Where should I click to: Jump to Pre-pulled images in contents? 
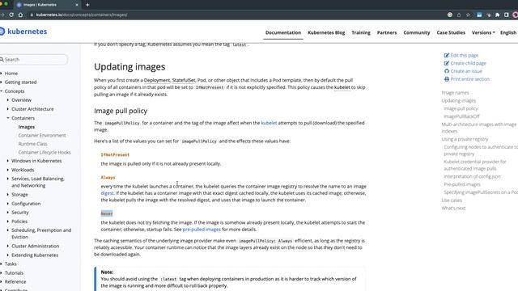pos(462,184)
